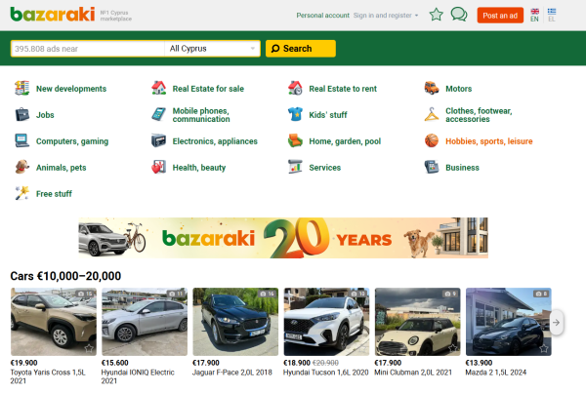Viewport: 586px width, 393px height.
Task: Open the Hyundai Tucson photo
Action: tap(326, 322)
